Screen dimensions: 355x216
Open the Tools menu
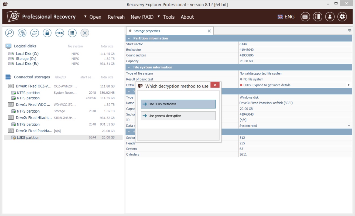coord(169,17)
